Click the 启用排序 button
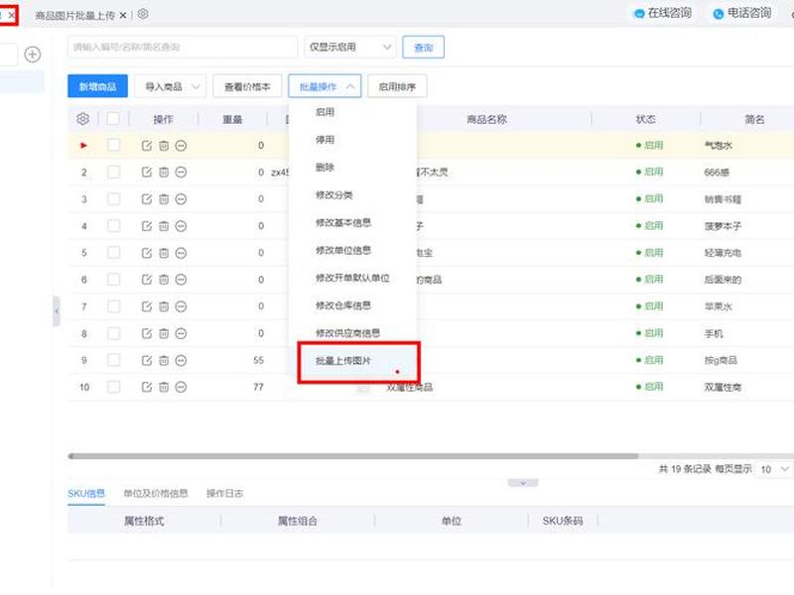The height and width of the screenshot is (595, 794). [397, 86]
